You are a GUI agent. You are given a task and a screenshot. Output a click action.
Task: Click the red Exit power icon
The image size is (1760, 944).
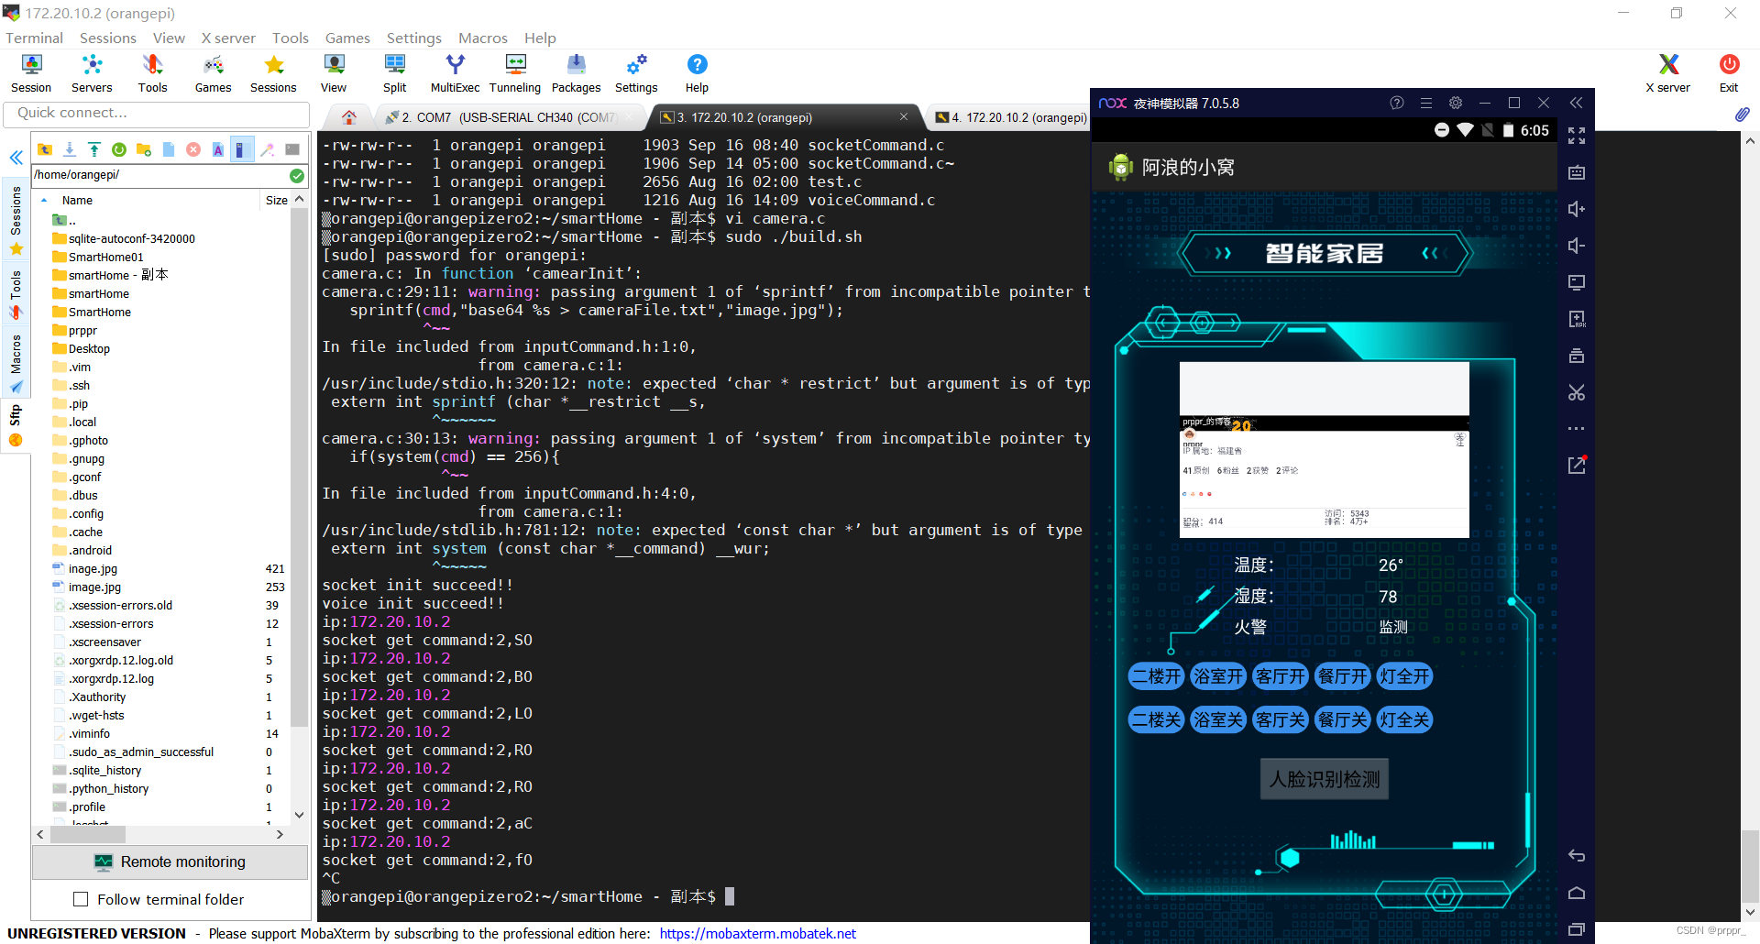point(1729,73)
